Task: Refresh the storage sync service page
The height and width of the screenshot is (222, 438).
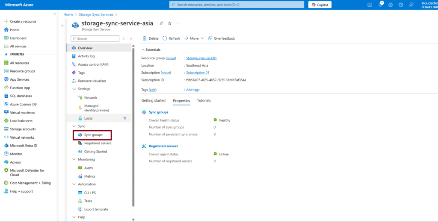Action: [x=171, y=38]
